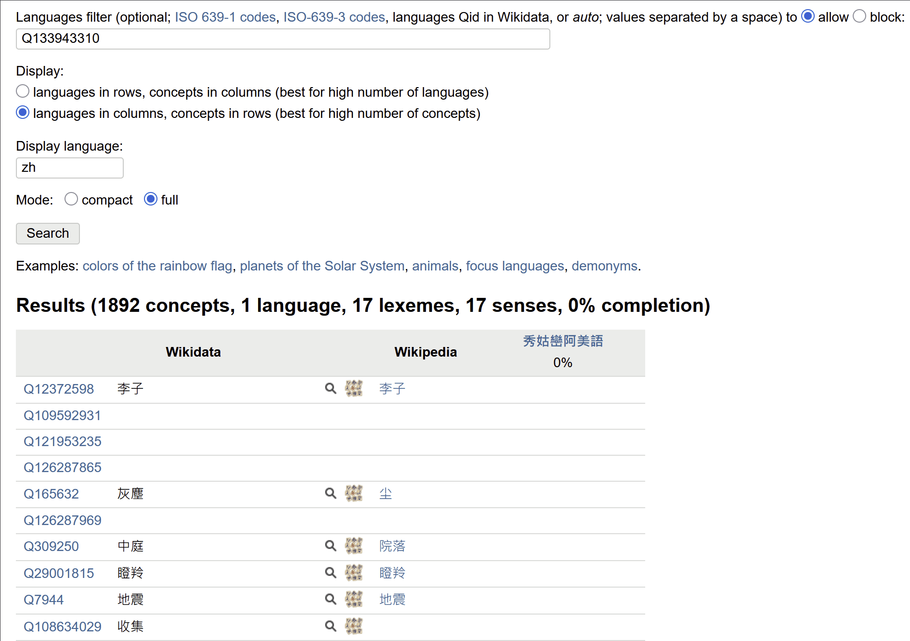This screenshot has height=641, width=910.
Task: Open Wikidata item Q121953235
Action: coord(62,441)
